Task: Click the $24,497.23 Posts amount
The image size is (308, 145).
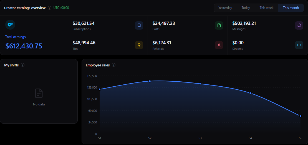Action: click(164, 23)
